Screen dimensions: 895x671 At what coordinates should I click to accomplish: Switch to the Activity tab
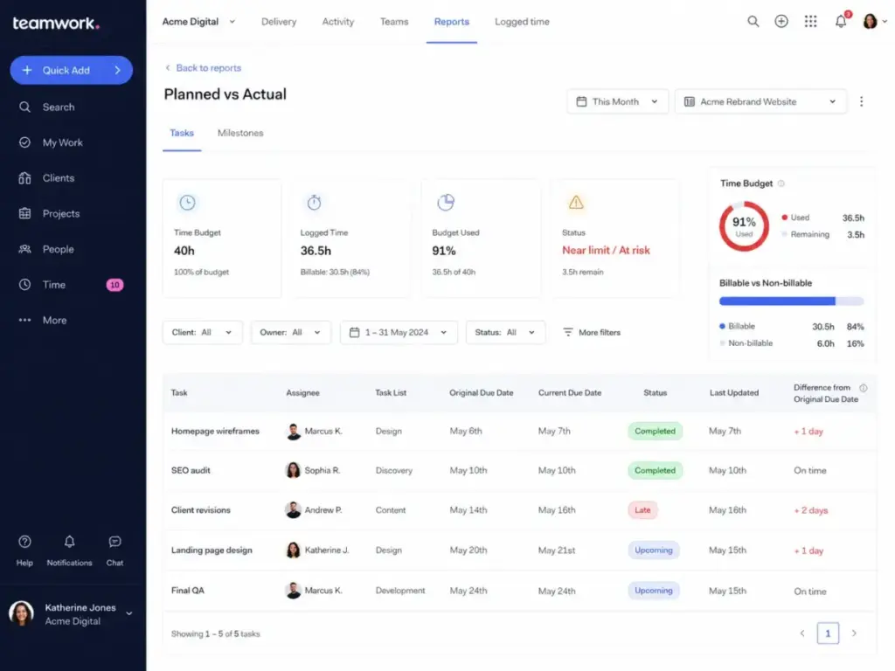338,22
